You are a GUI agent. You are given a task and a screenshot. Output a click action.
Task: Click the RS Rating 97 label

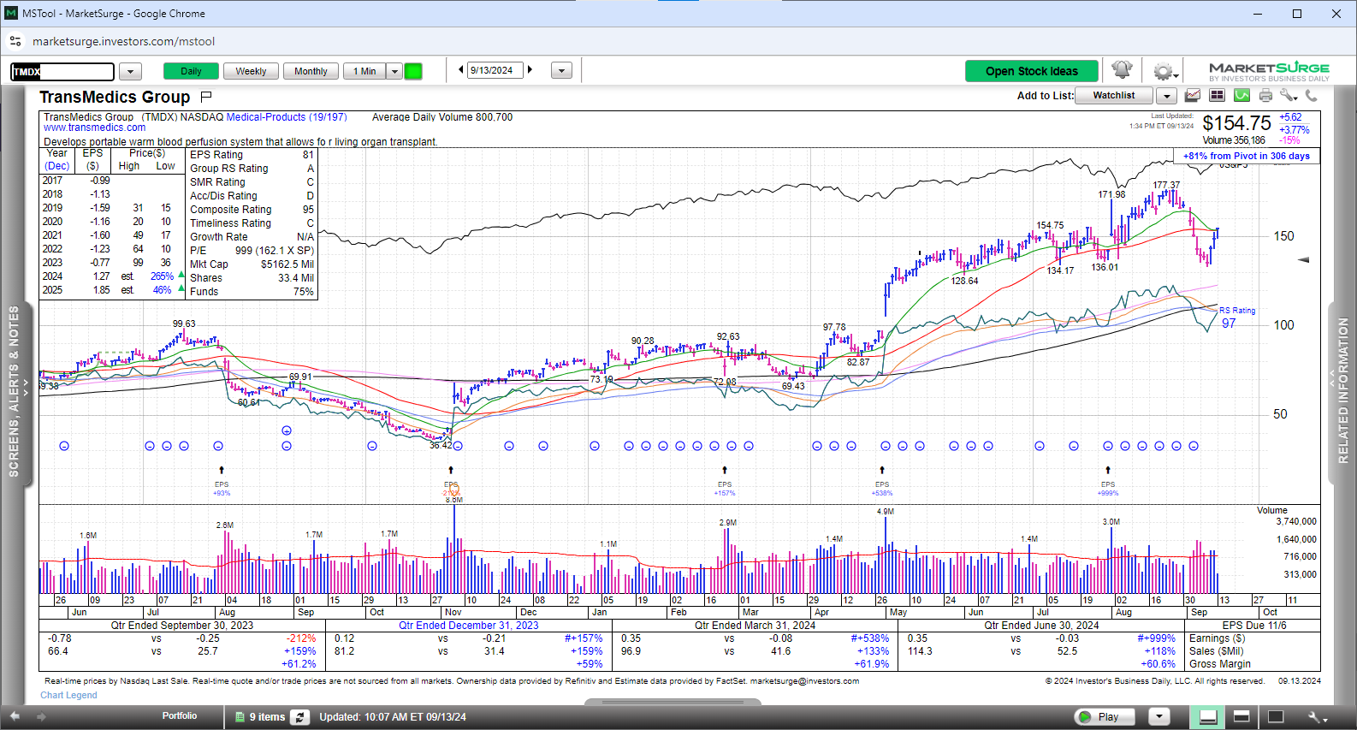pos(1236,318)
